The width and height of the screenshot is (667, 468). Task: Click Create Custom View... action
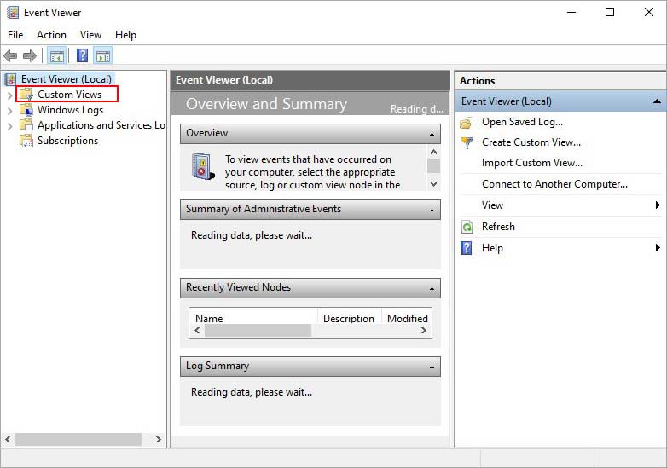point(531,142)
